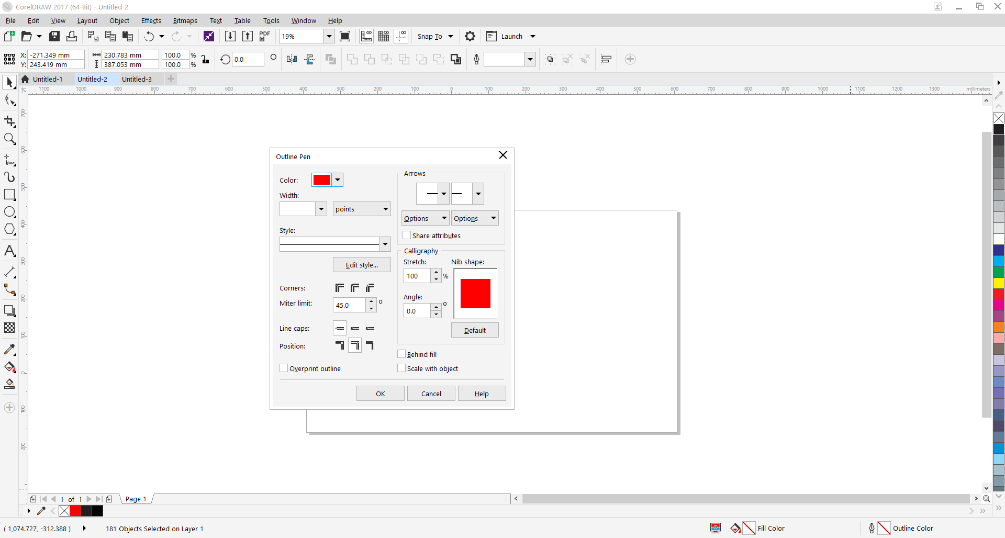This screenshot has height=538, width=1005.
Task: Open the zoom level 19% dropdown
Action: point(329,36)
